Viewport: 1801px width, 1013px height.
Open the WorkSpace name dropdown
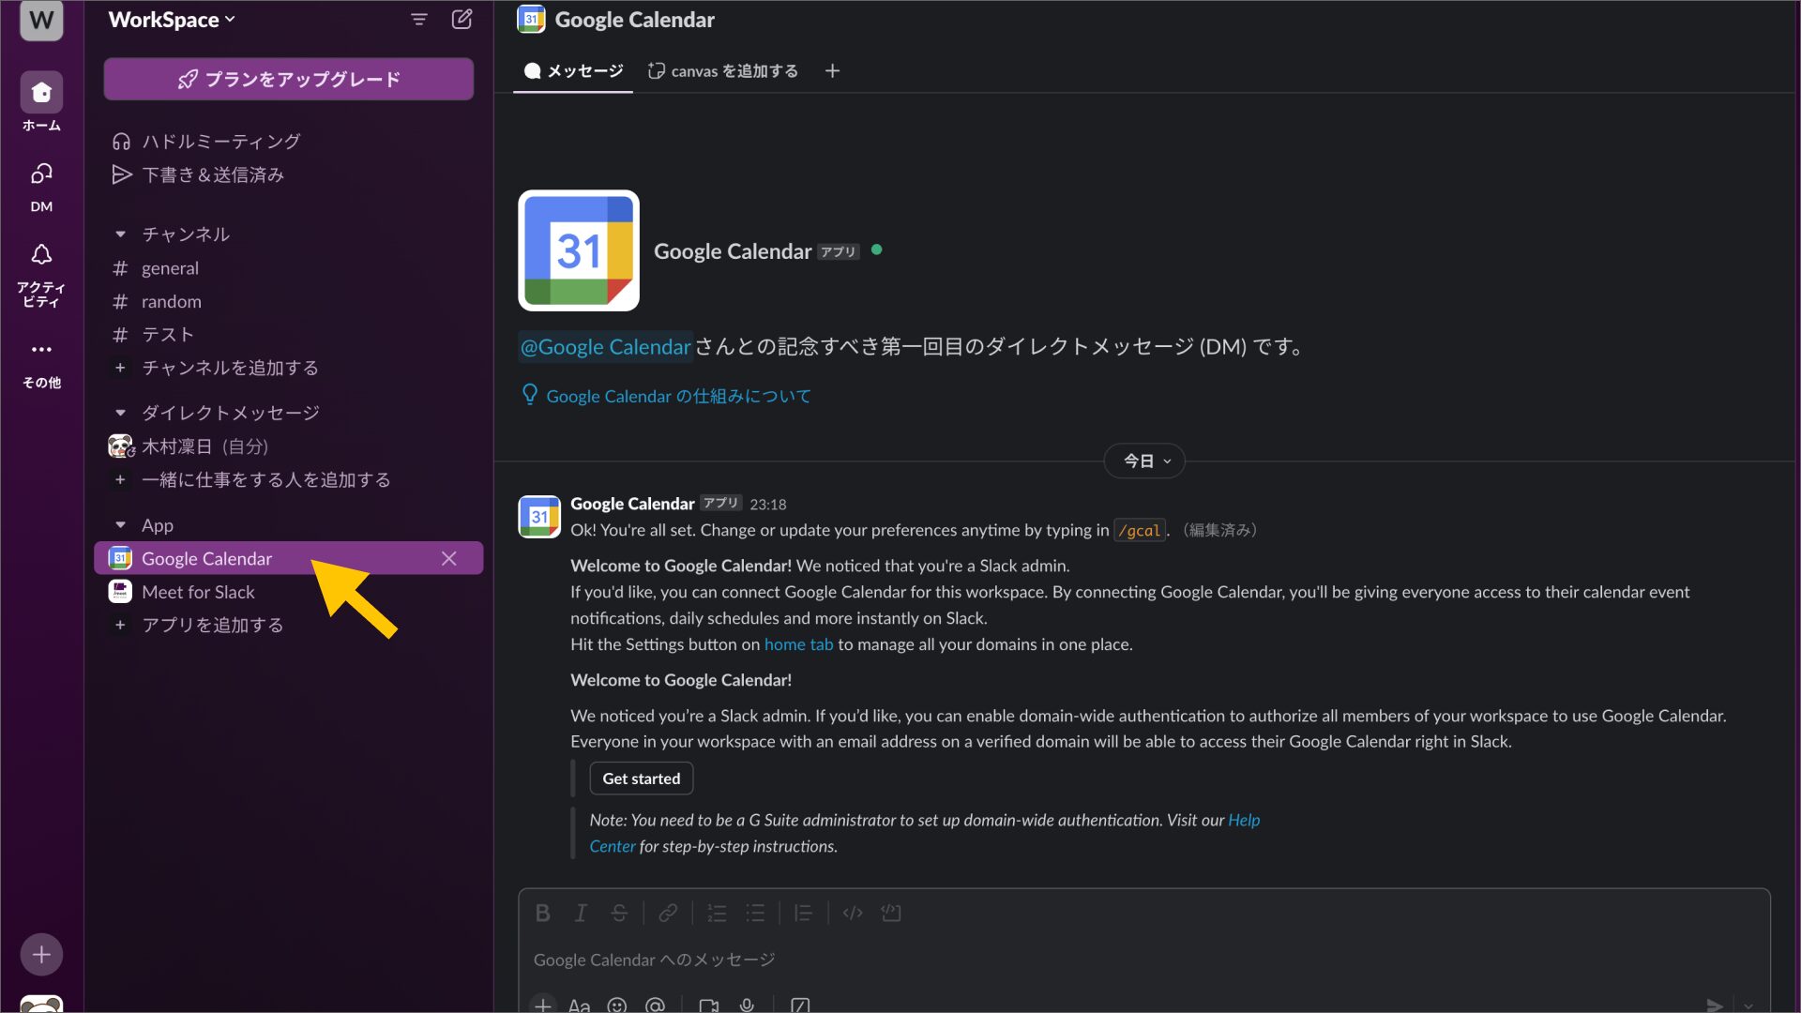click(172, 20)
